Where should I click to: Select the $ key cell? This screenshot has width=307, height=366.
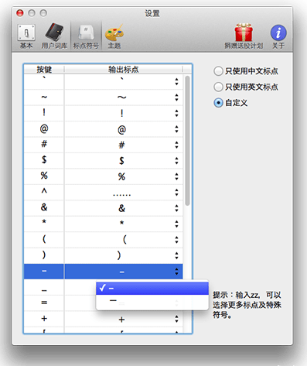click(x=44, y=161)
